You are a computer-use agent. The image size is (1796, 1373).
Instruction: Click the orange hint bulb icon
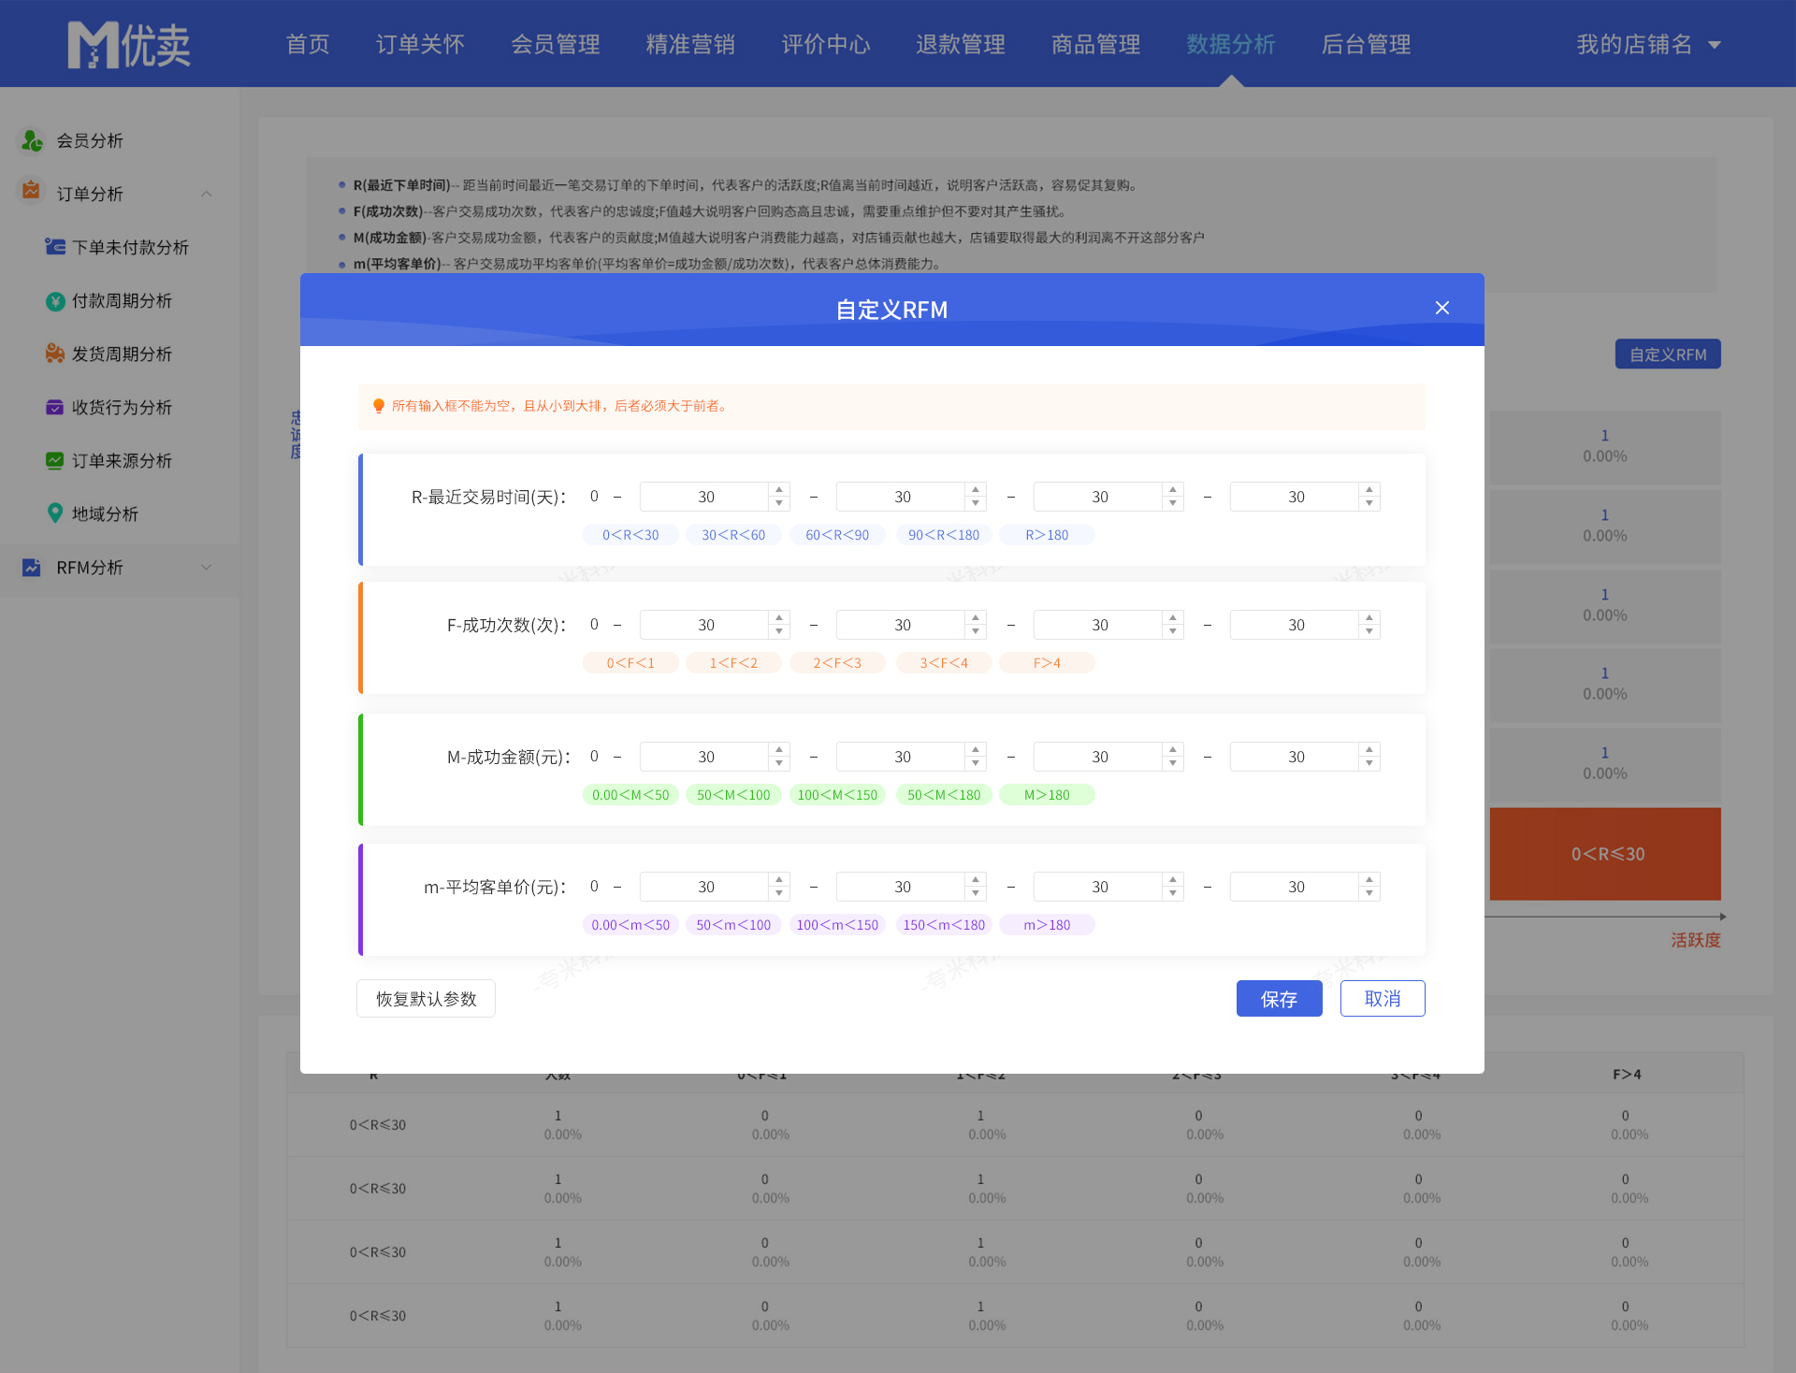(379, 406)
